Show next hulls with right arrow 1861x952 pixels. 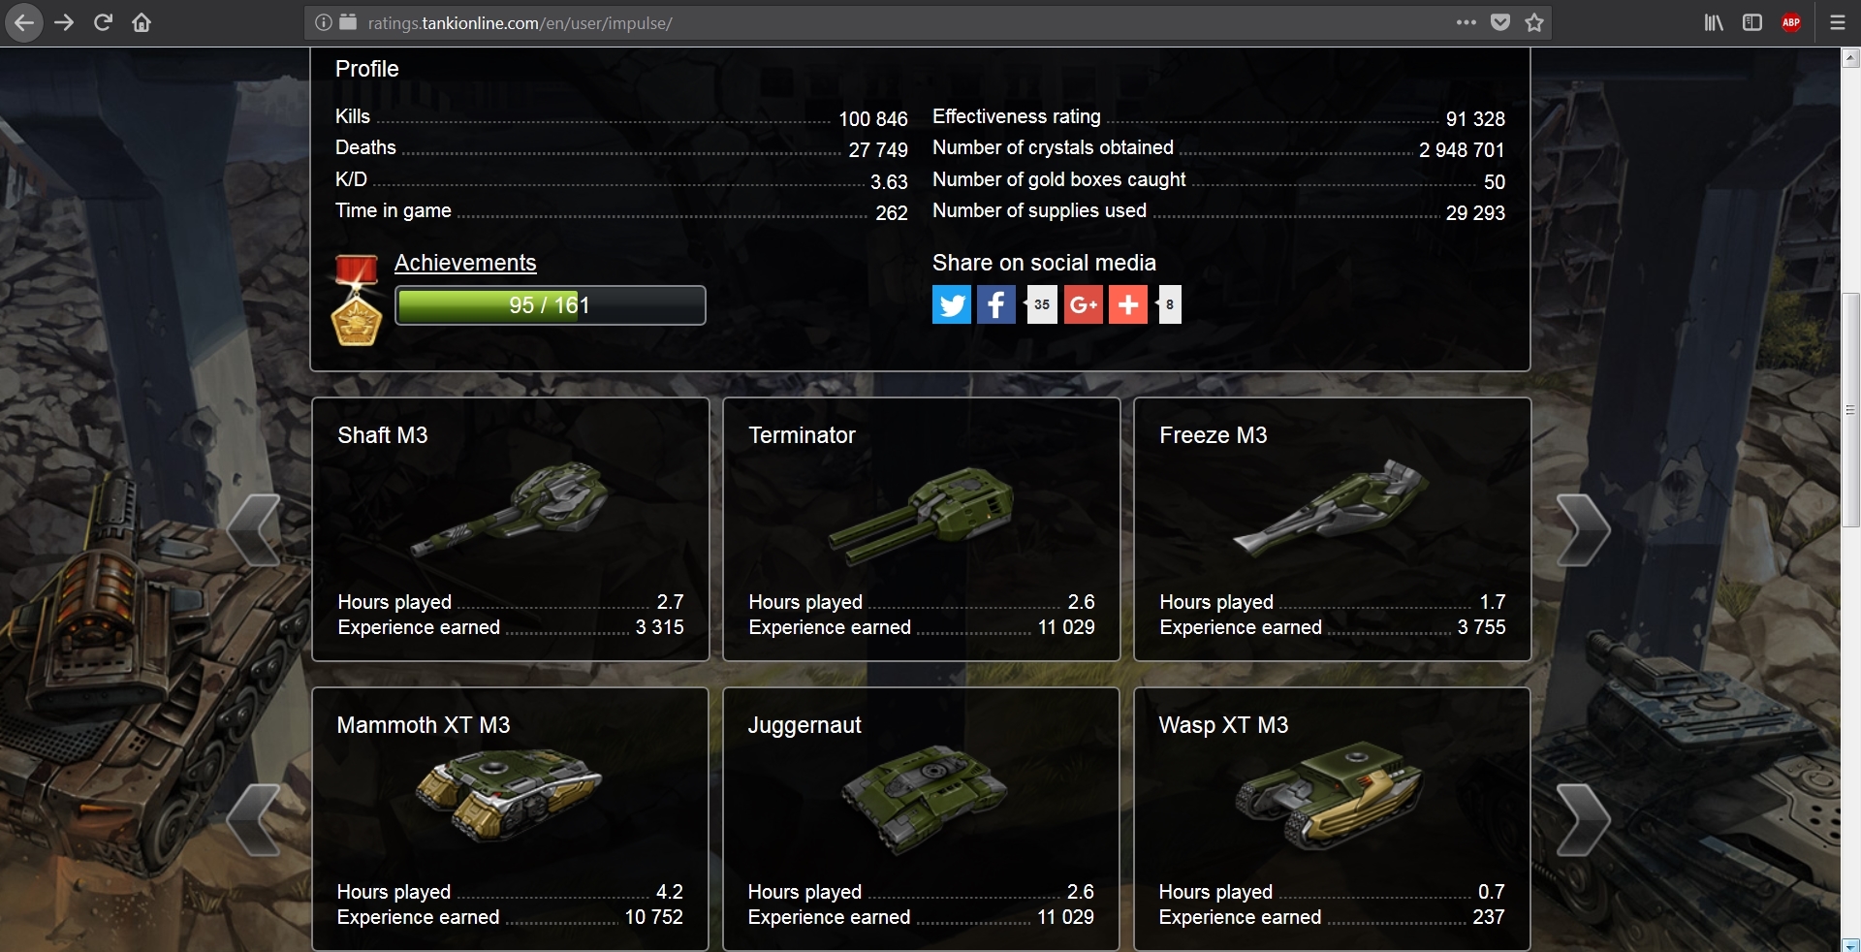coord(1583,820)
